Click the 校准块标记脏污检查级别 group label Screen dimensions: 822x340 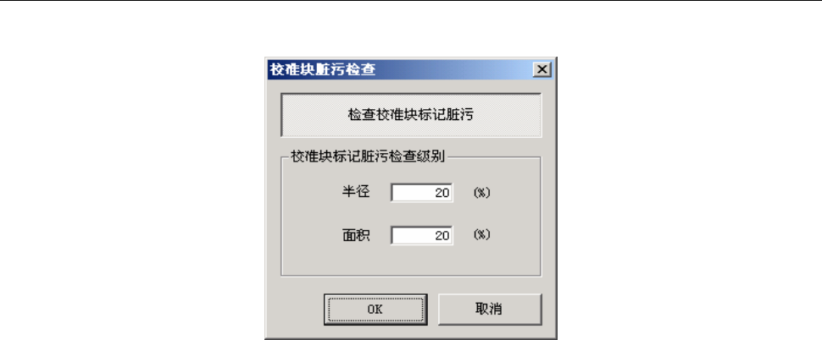(x=368, y=156)
